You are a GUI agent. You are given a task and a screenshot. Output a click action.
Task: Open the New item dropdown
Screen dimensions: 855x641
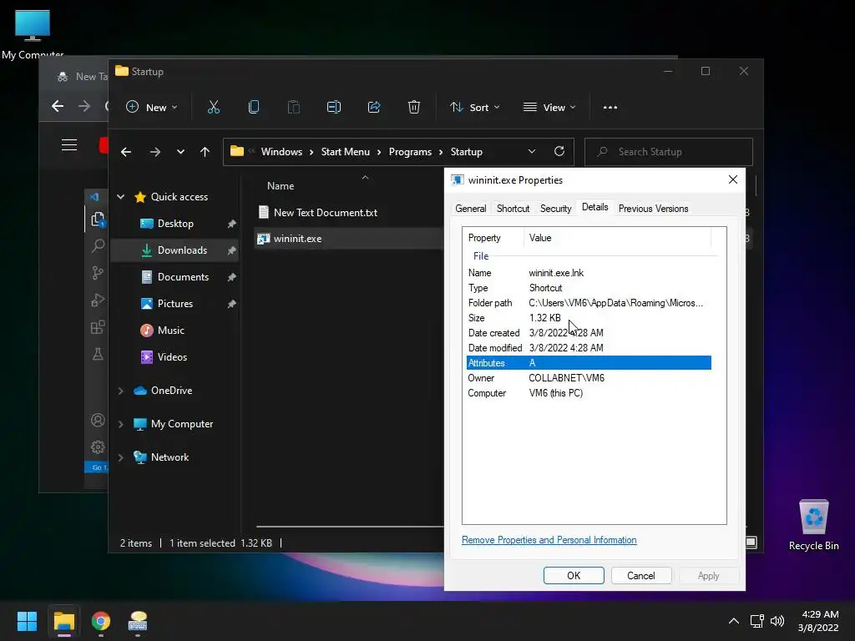click(152, 108)
